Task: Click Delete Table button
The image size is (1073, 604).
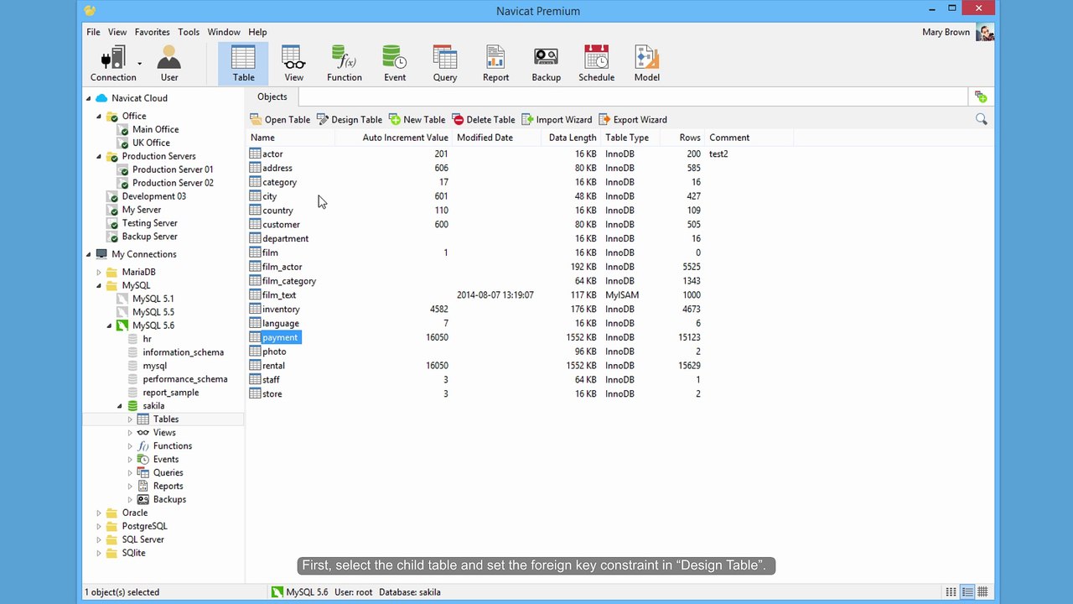Action: [x=484, y=119]
